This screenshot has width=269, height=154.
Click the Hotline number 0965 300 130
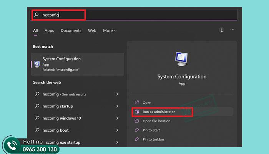tap(40, 149)
